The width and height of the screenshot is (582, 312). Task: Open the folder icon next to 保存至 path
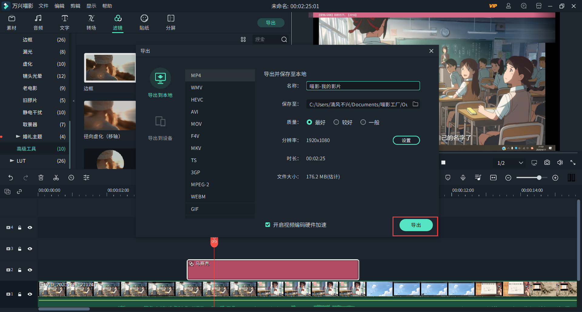point(416,104)
